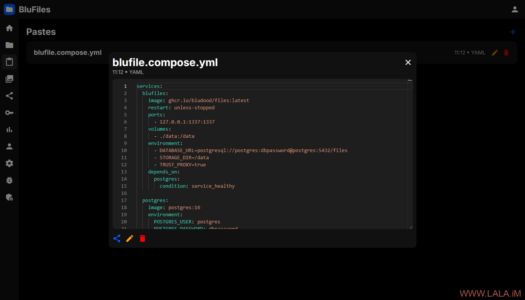Image resolution: width=525 pixels, height=300 pixels.
Task: Open the Statistics chart section in sidebar
Action: 9,130
